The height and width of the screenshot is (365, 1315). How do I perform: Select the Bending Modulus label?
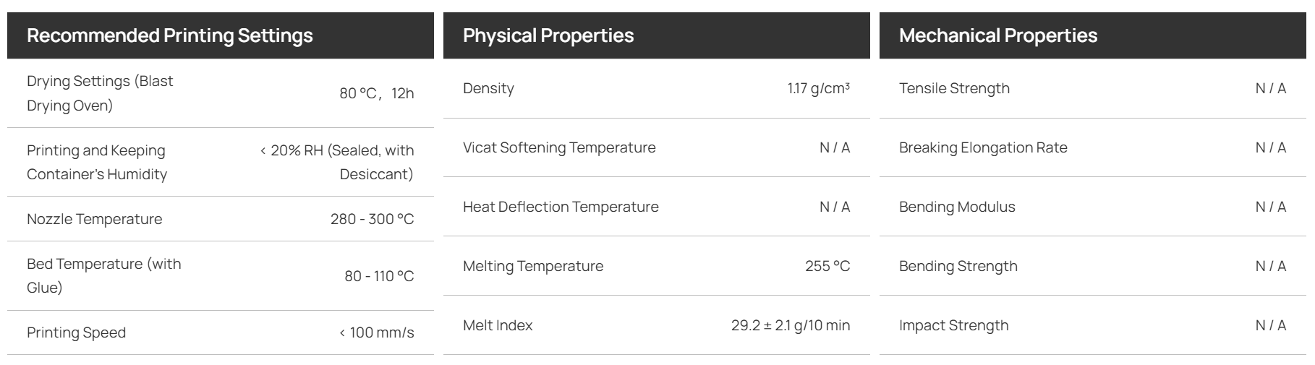(957, 207)
